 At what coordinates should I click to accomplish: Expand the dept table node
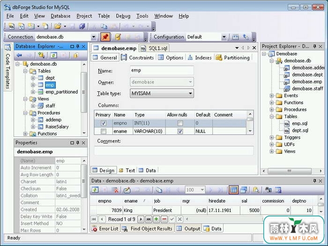(x=33, y=78)
